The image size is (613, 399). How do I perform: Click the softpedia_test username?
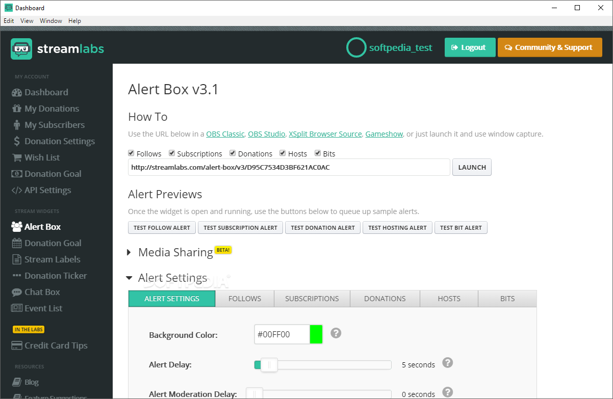tap(401, 47)
